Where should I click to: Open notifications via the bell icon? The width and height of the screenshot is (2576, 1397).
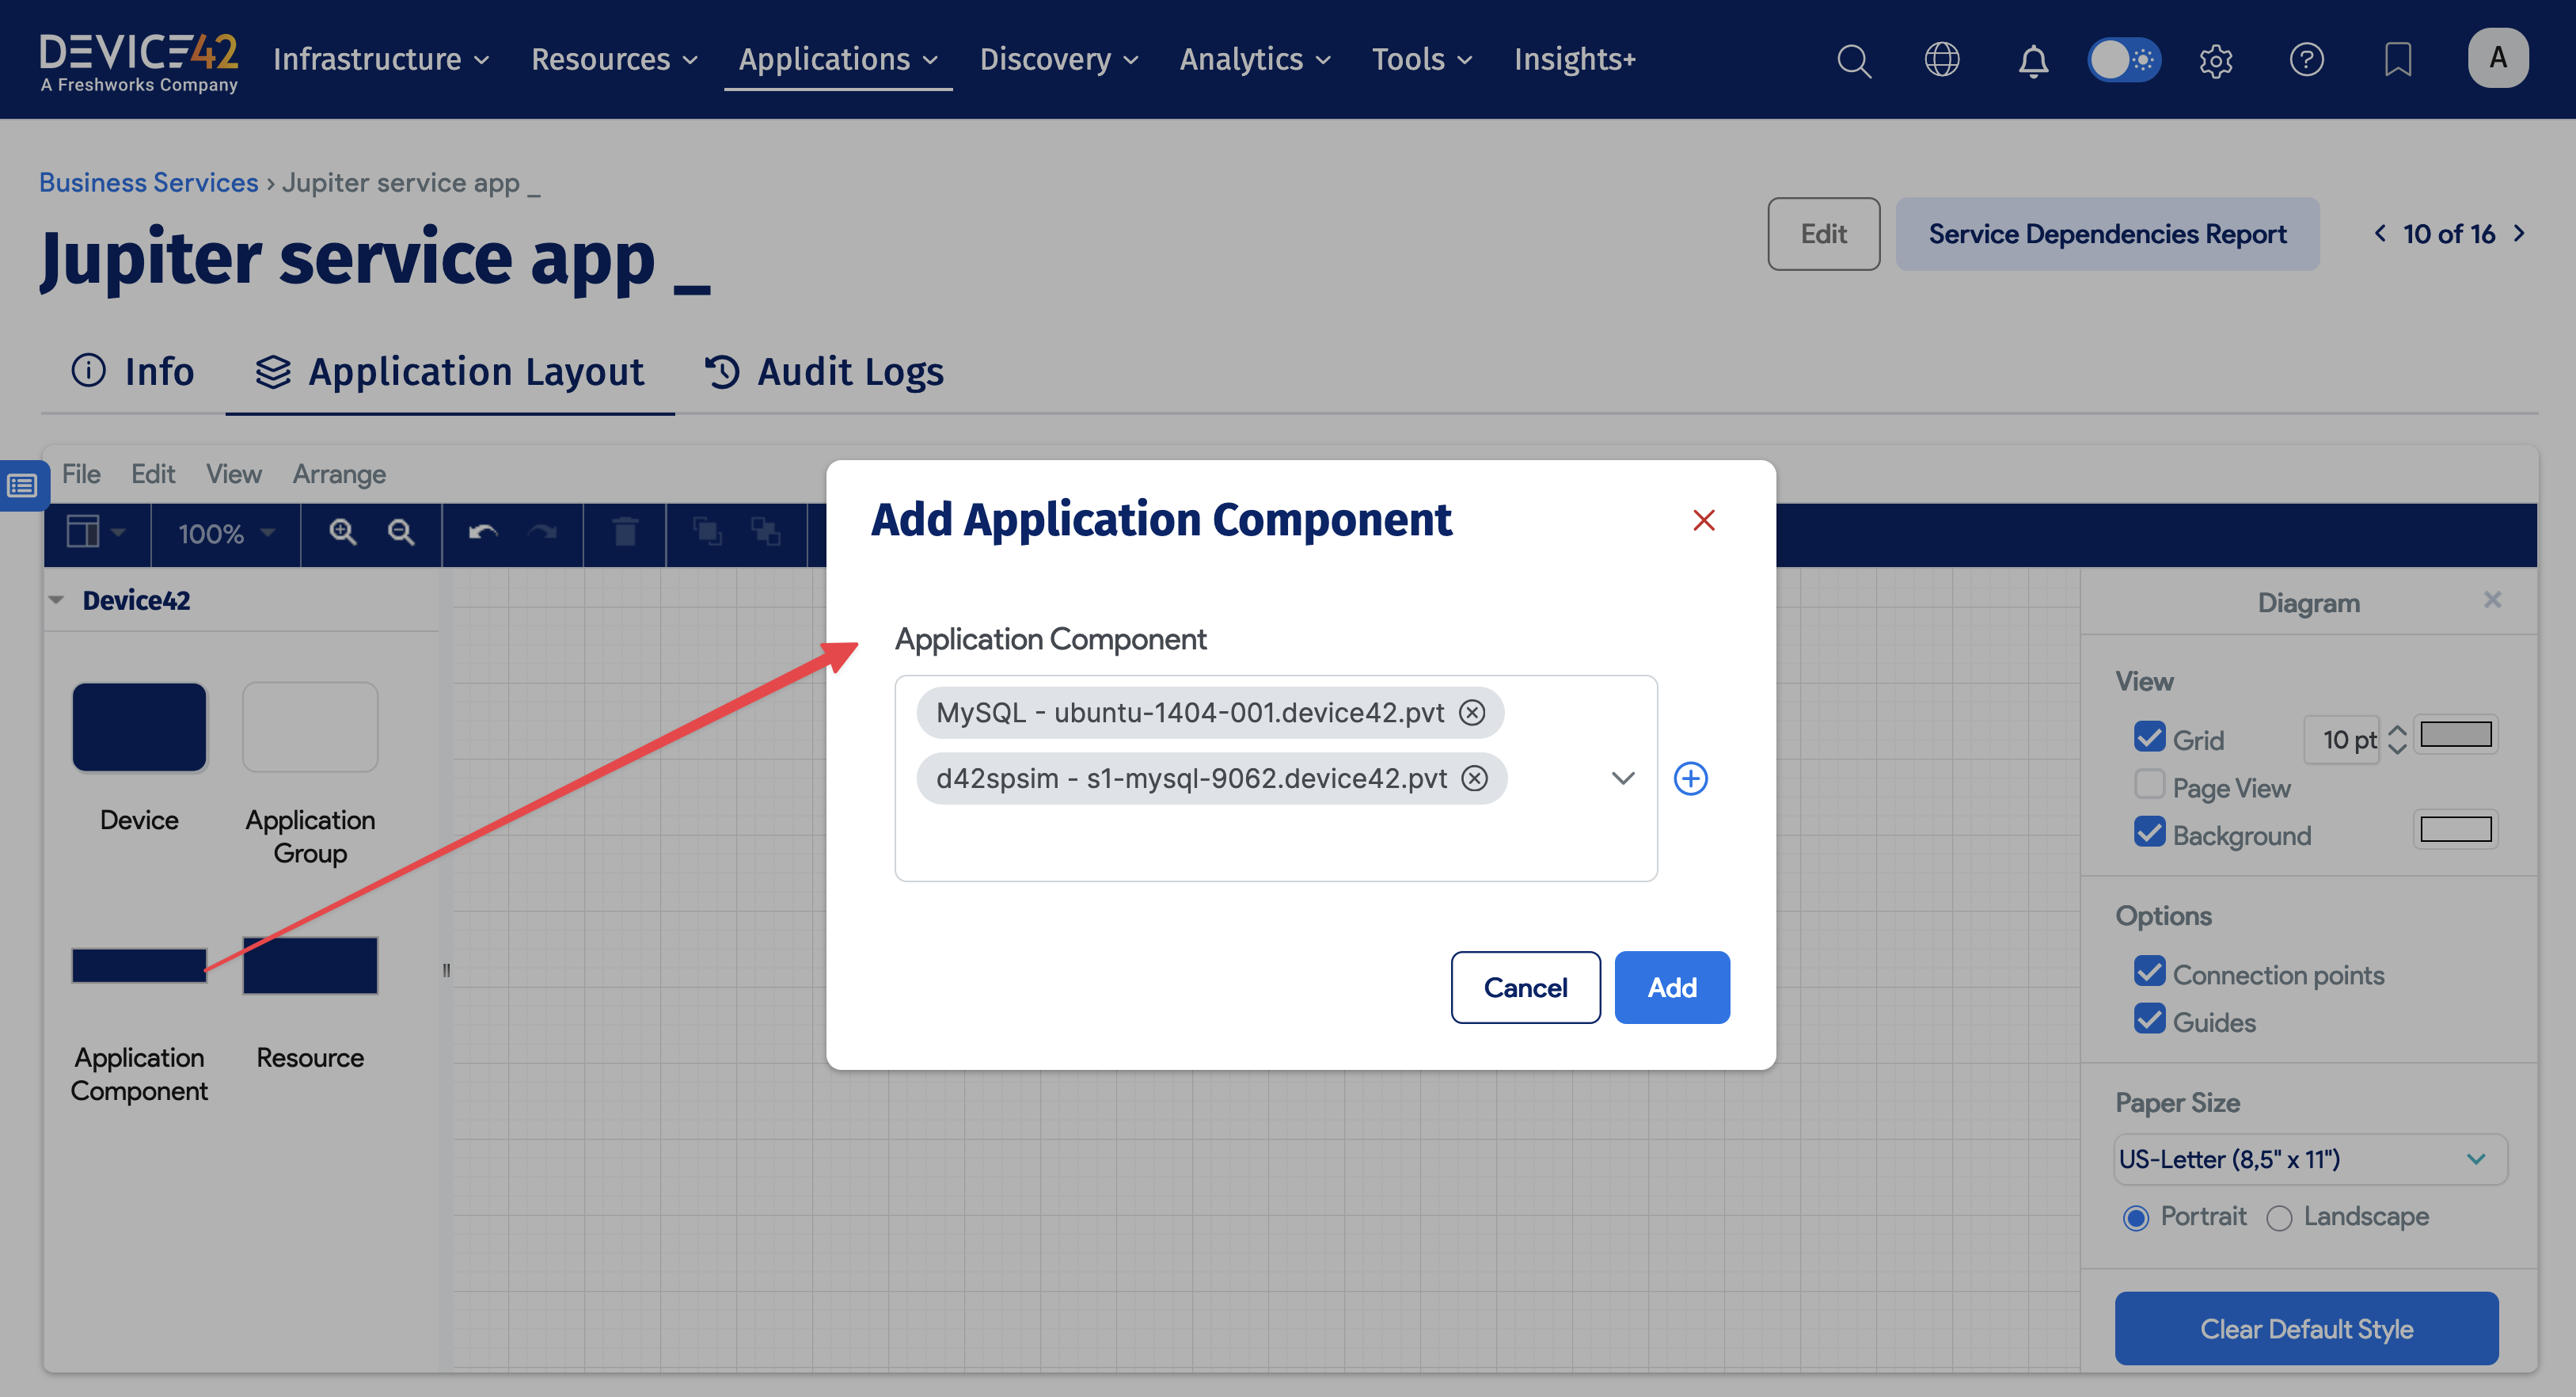(2033, 59)
